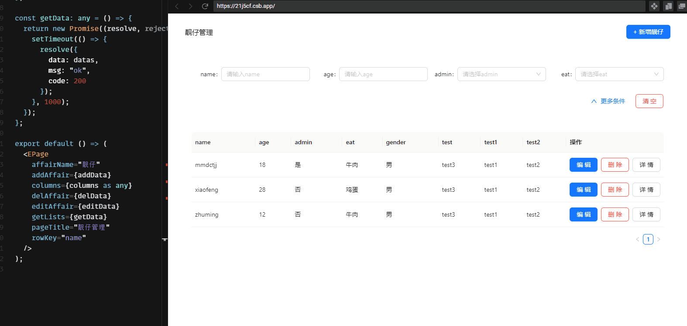Select page 1 in pagination
Screen dimensions: 687x326
(x=648, y=239)
